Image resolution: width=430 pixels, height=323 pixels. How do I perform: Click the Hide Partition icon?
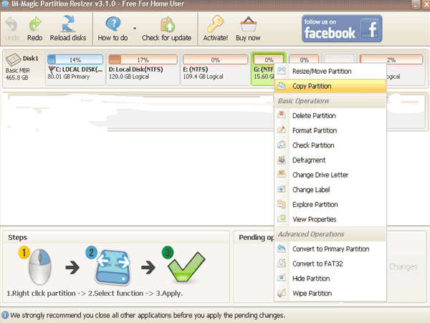click(x=282, y=278)
